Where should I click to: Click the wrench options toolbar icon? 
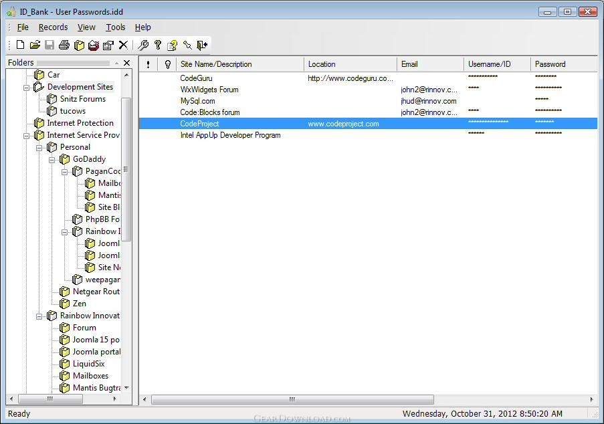pos(143,45)
